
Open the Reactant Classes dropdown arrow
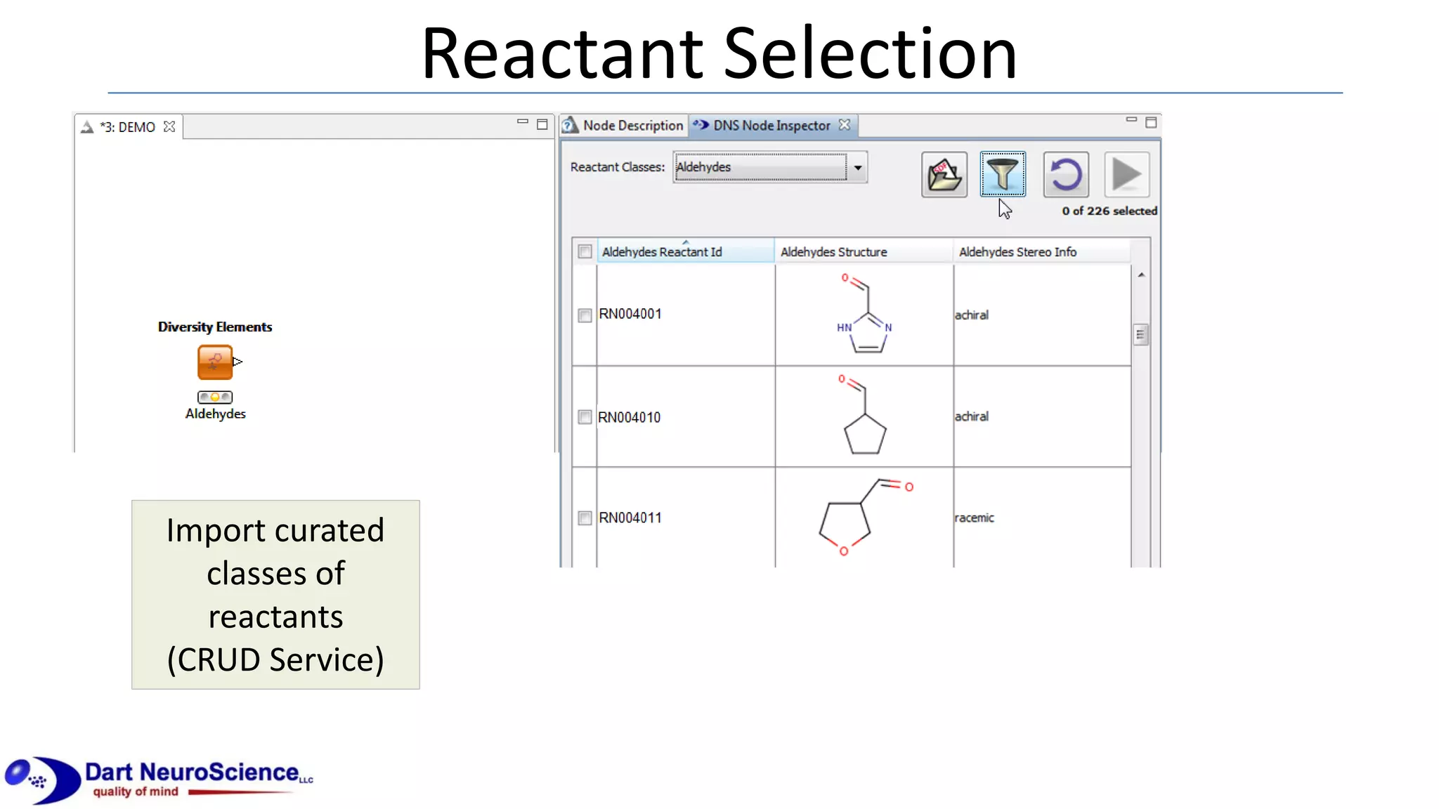pyautogui.click(x=858, y=168)
